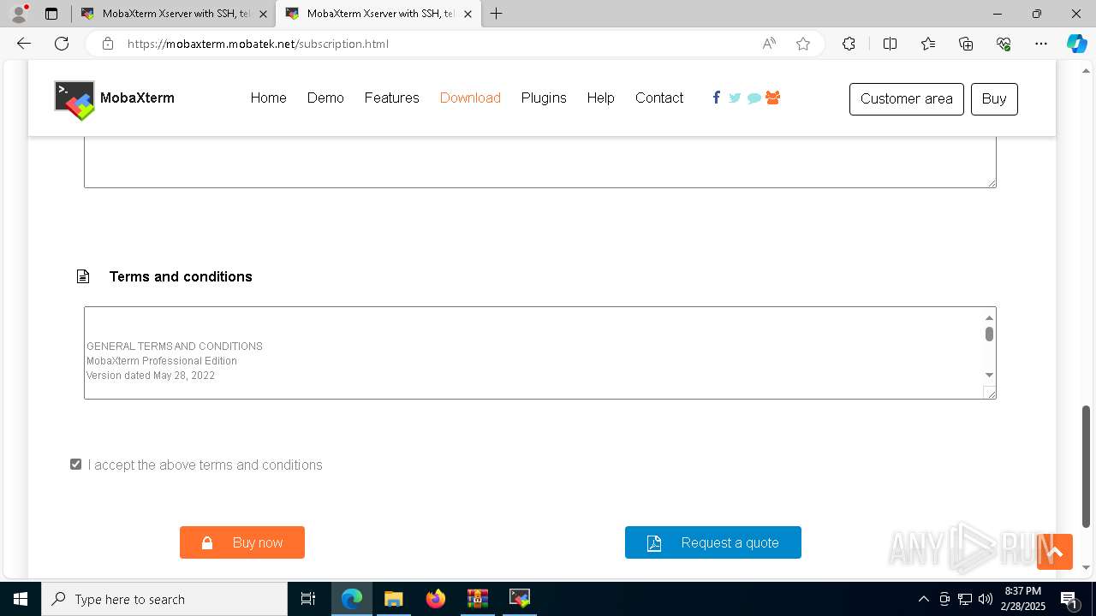Open the Collections icon

[x=966, y=44]
